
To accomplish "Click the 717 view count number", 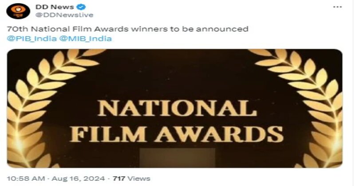I will pyautogui.click(x=119, y=178).
